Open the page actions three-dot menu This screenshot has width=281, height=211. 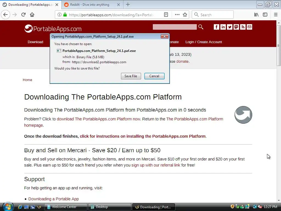177,15
